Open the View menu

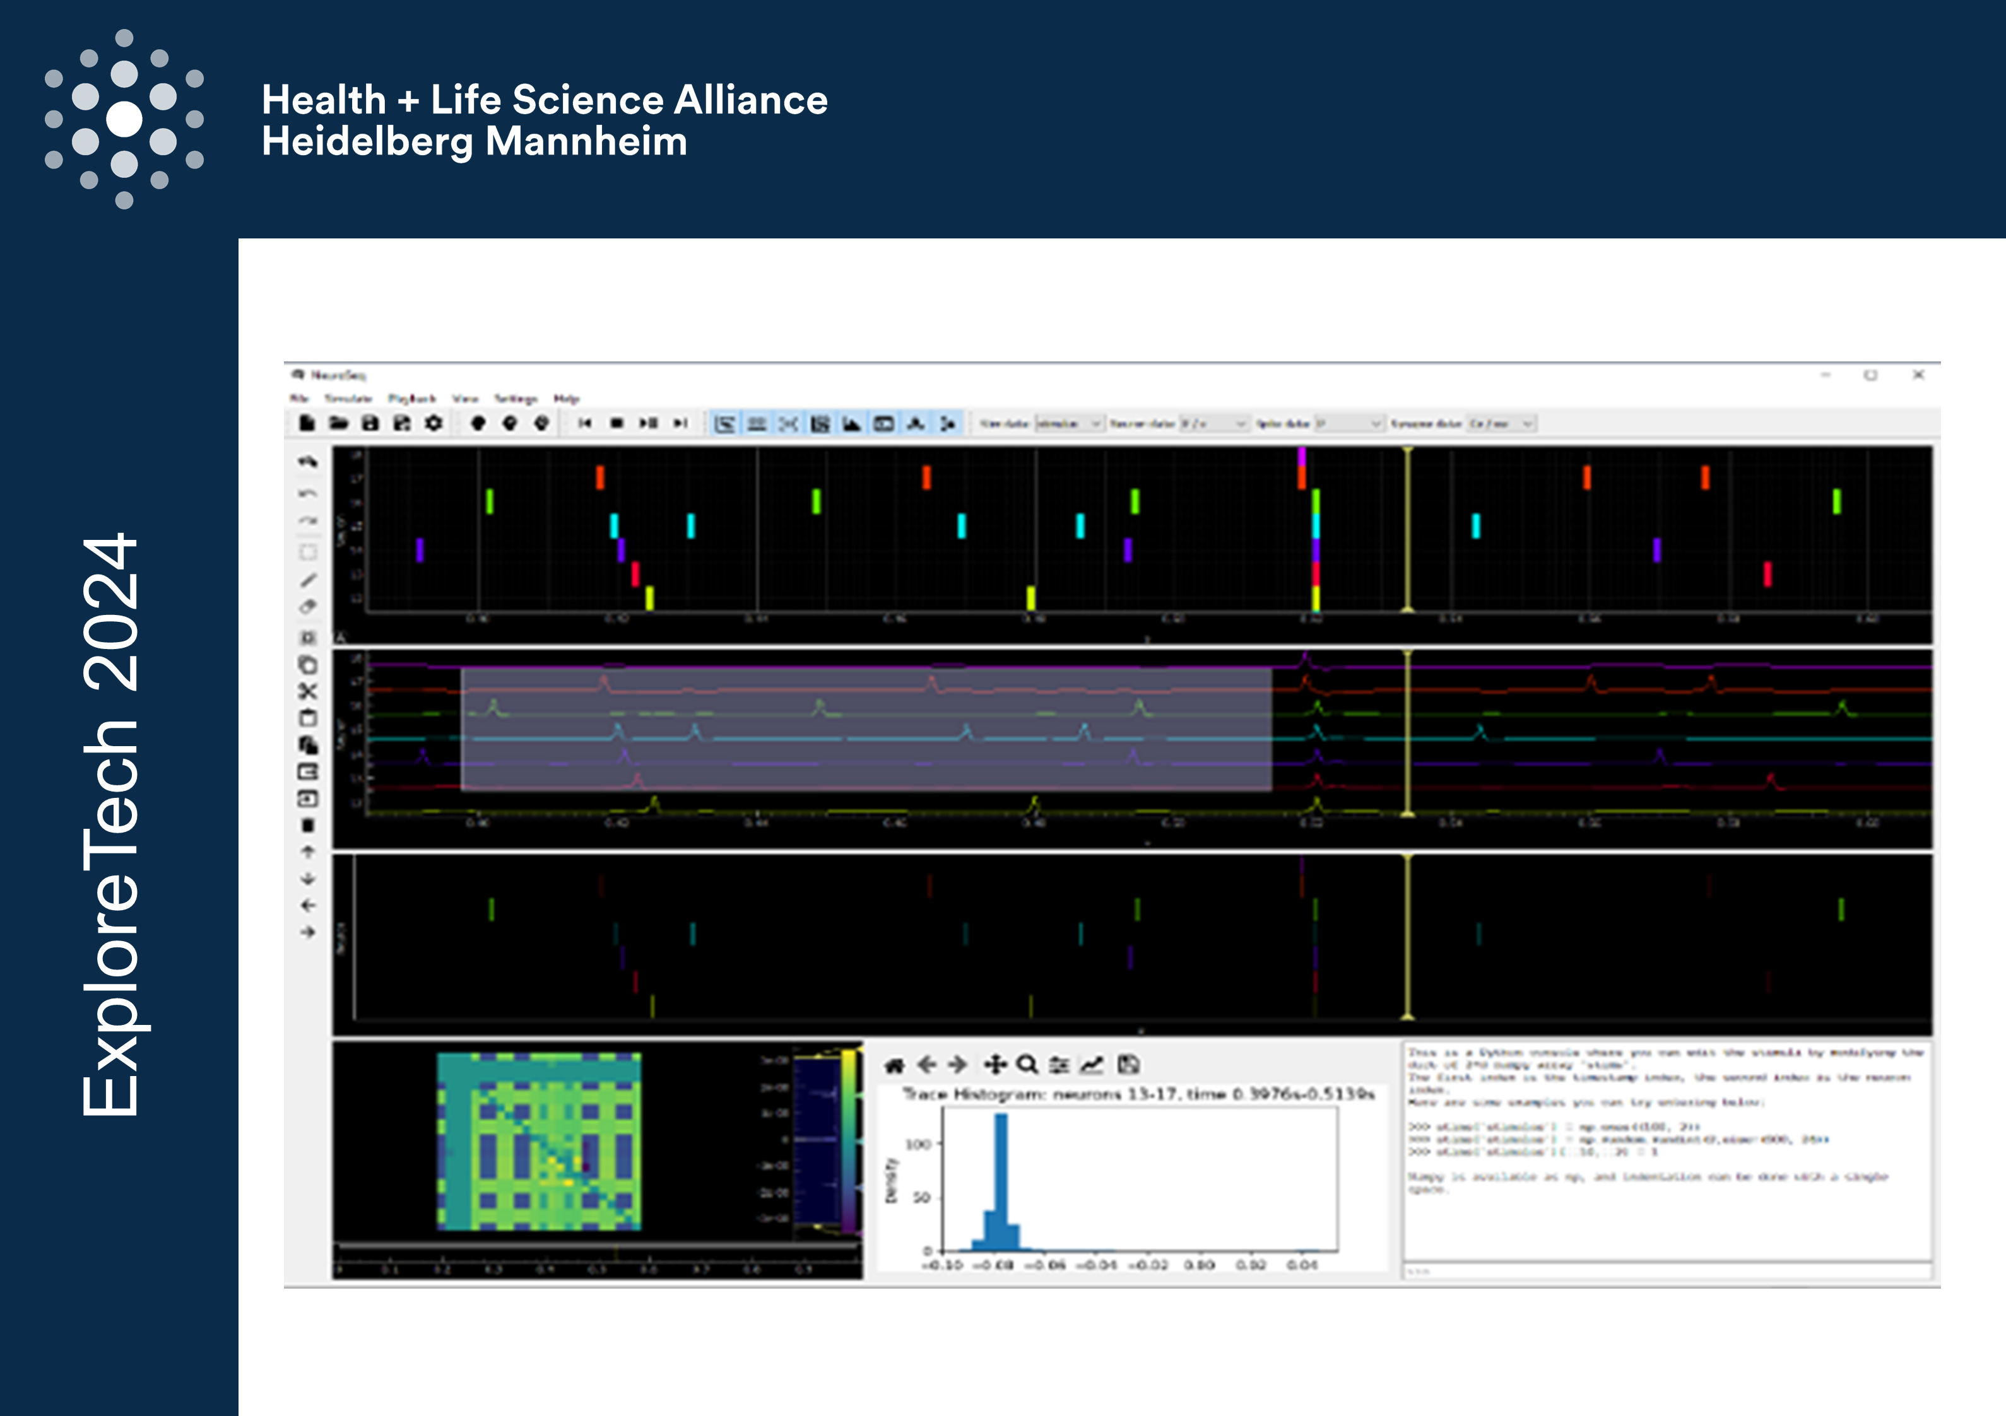pyautogui.click(x=465, y=399)
